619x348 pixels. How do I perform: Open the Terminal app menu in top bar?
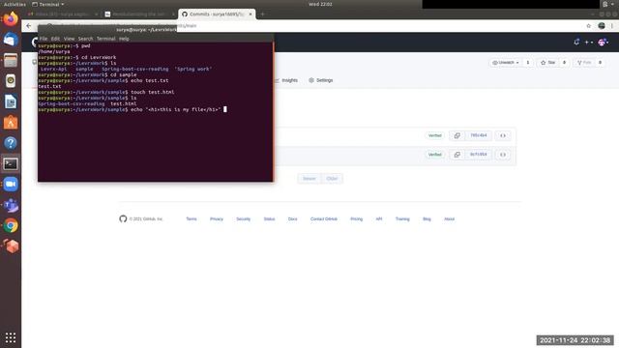(x=47, y=4)
